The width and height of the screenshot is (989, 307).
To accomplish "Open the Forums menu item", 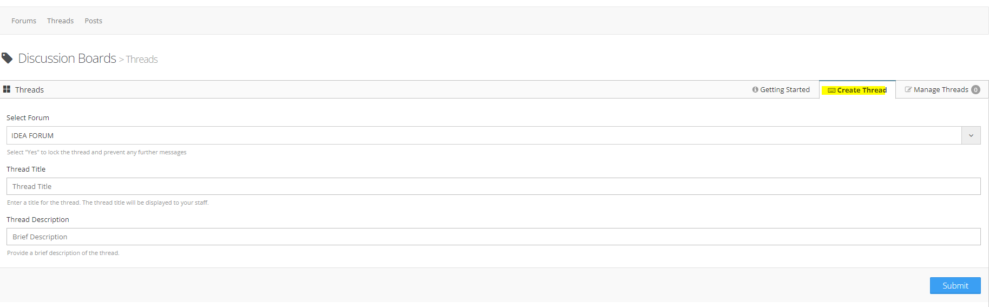I will [x=24, y=21].
